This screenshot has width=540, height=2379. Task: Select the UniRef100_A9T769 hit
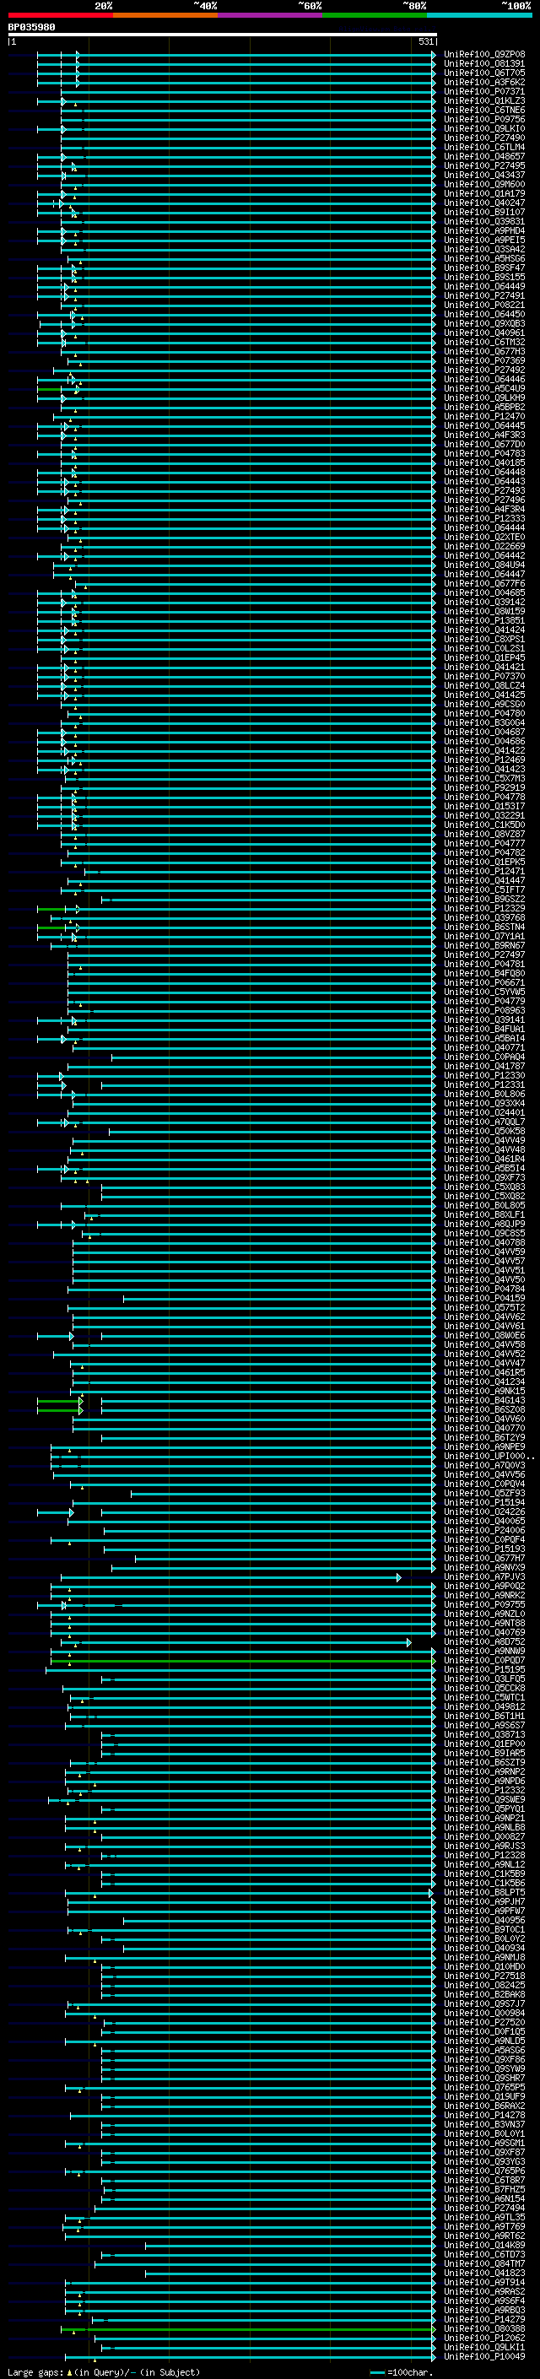[x=484, y=2226]
